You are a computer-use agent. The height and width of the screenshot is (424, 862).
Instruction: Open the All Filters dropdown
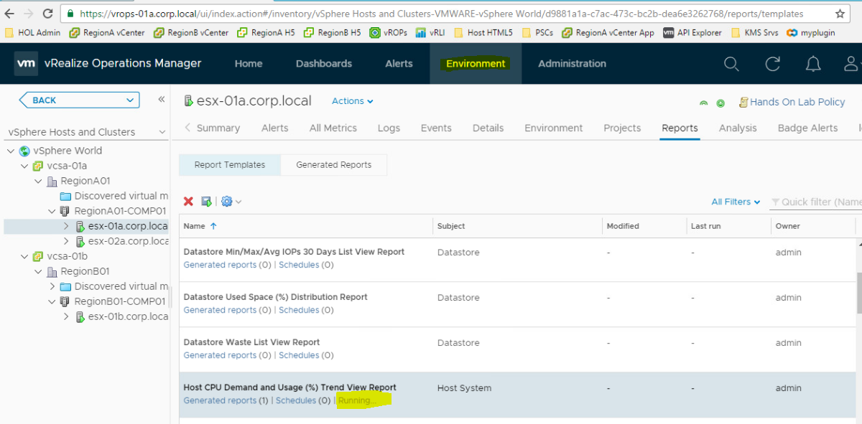pos(736,202)
